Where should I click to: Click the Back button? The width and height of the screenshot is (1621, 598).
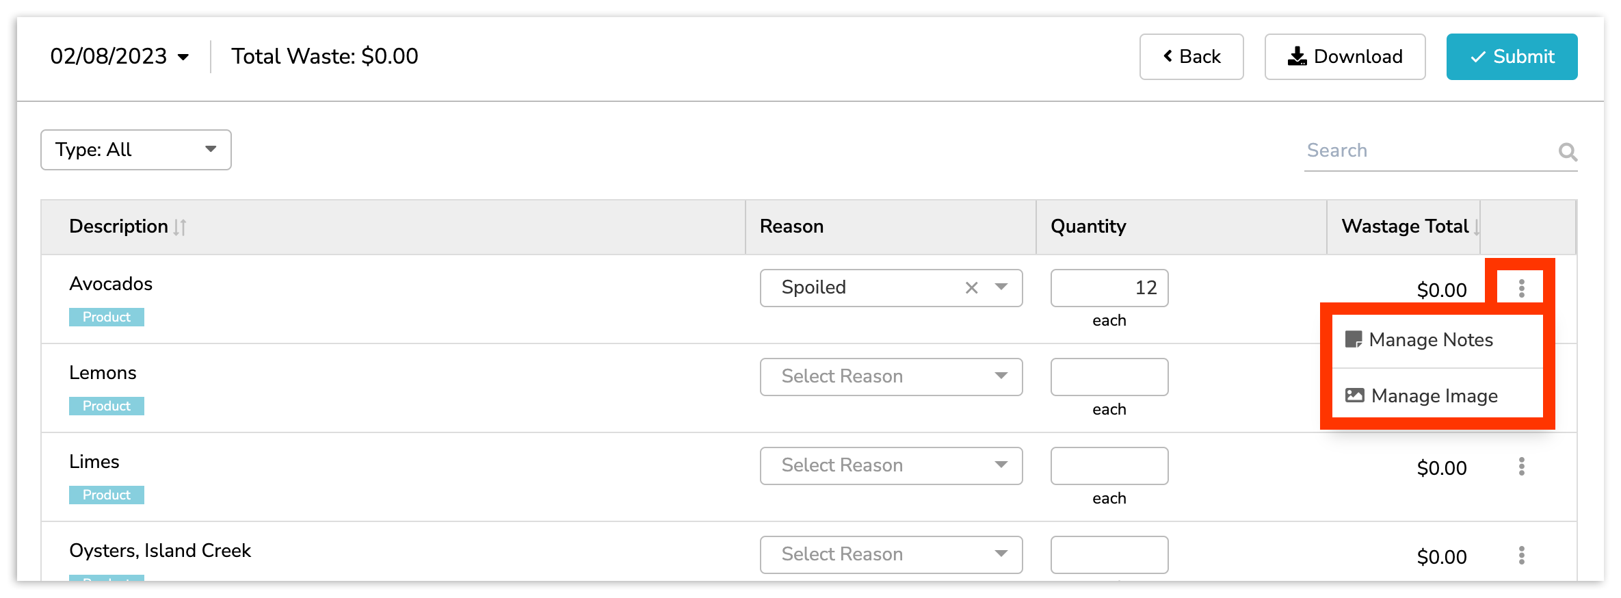1191,57
